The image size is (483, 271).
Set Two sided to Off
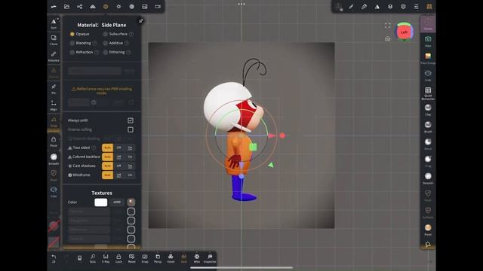click(119, 148)
